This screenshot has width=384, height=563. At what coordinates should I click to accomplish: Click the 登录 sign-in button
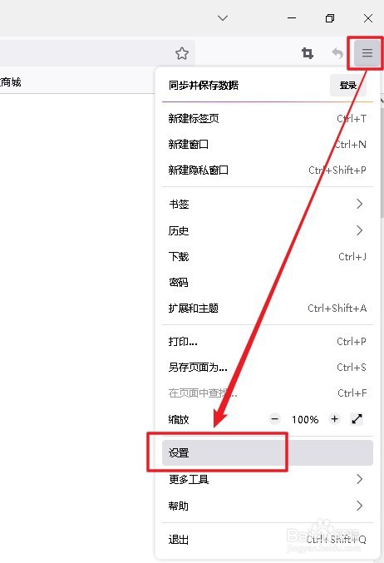(347, 86)
